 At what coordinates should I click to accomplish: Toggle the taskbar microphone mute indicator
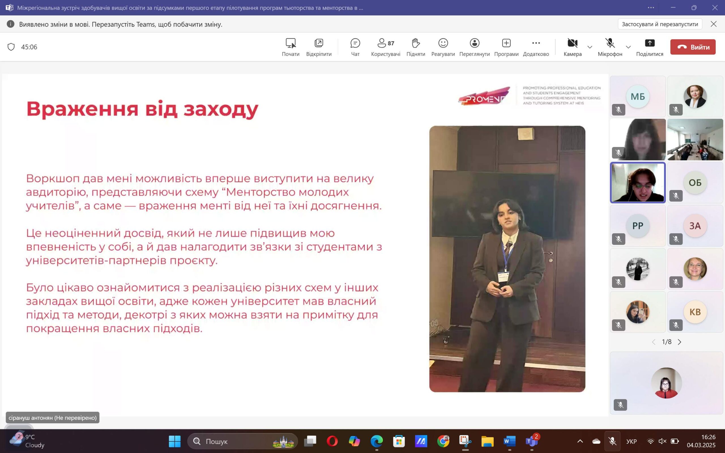coord(612,441)
